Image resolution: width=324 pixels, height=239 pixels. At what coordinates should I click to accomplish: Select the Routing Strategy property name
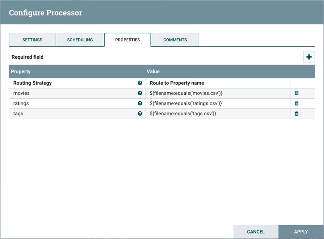click(x=32, y=83)
